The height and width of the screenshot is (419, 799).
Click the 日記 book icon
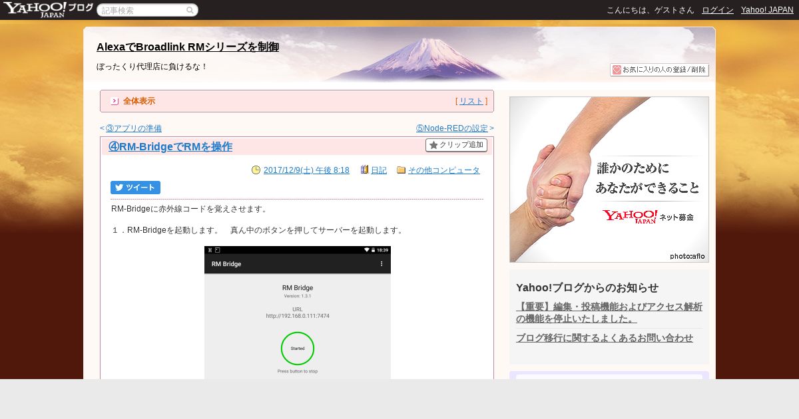coord(364,170)
